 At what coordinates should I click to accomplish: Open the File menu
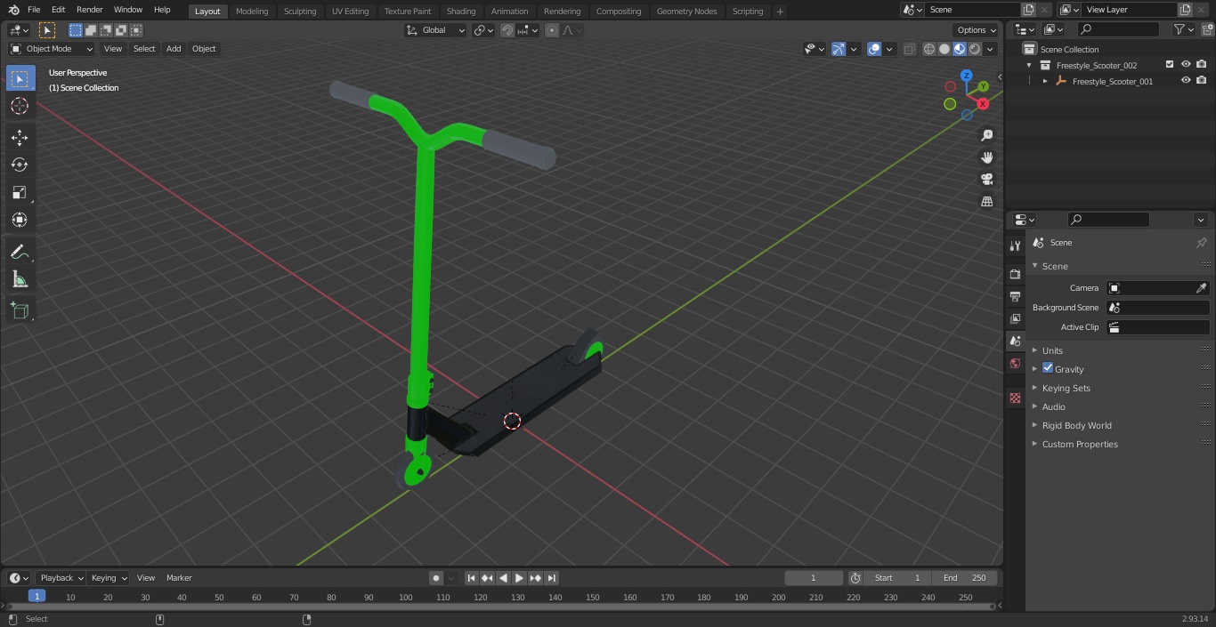click(34, 10)
